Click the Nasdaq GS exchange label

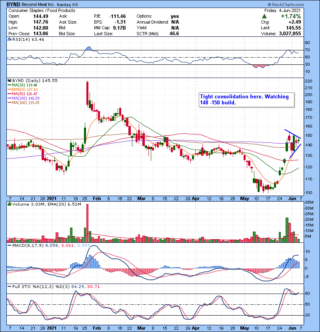67,4
